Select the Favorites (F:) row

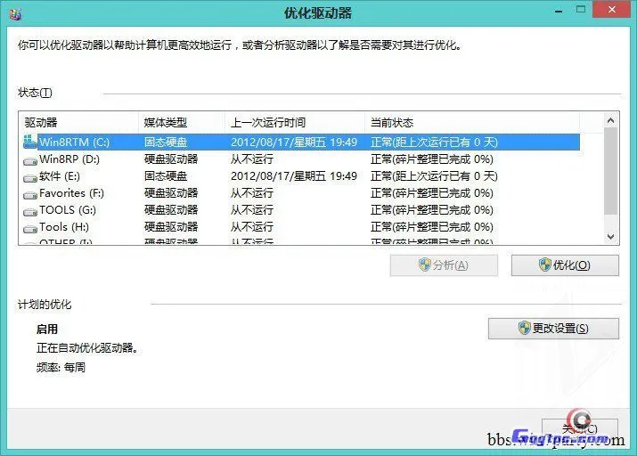301,193
